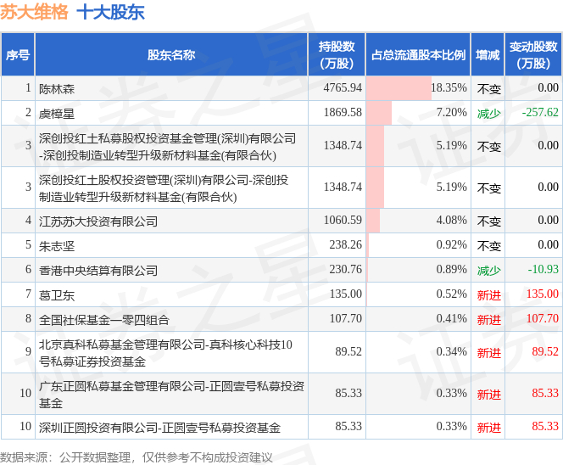Select the 持股数(万股) column header
563x465 pixels.
(337, 55)
